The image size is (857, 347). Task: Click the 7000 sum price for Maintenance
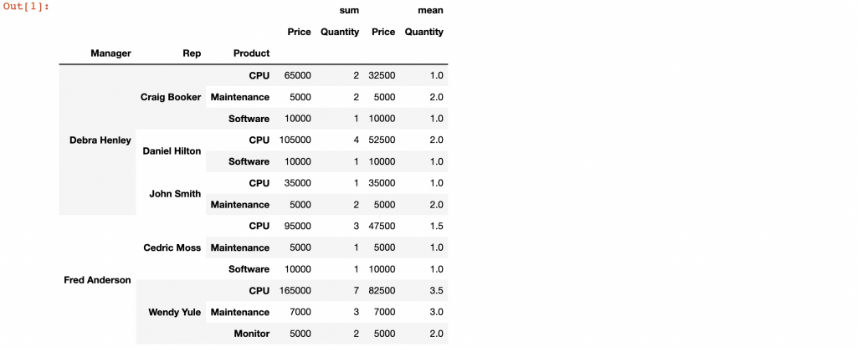coord(299,312)
